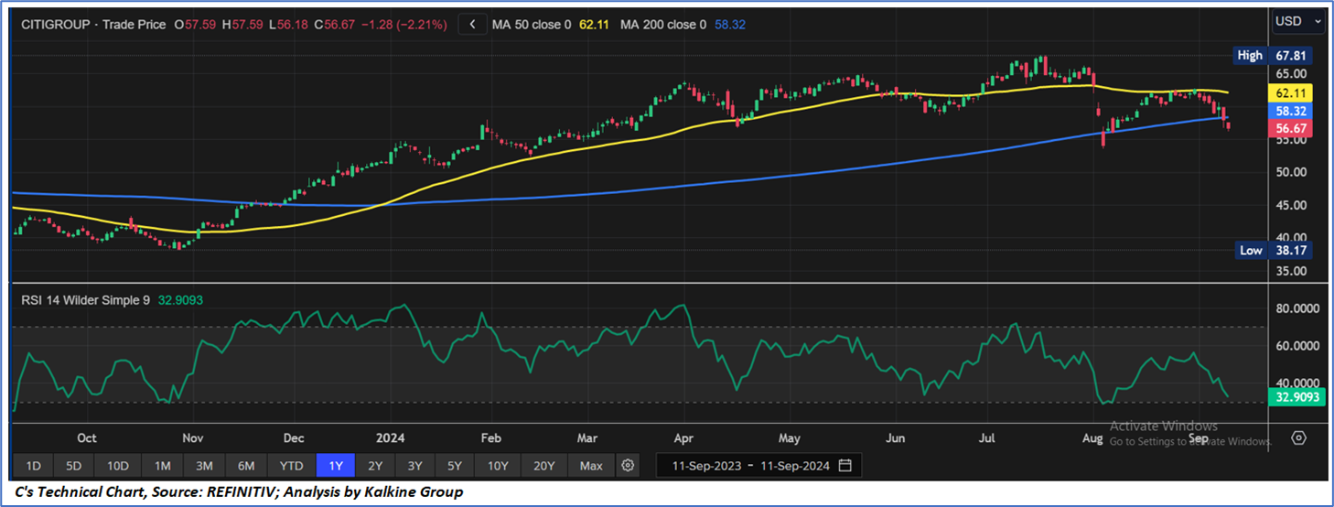Select the 1M range button

pos(162,466)
